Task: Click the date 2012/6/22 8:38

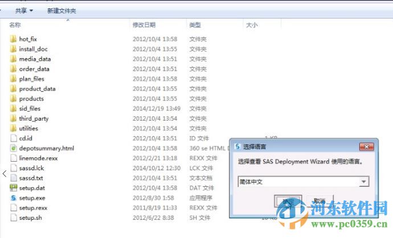Action: point(153,218)
